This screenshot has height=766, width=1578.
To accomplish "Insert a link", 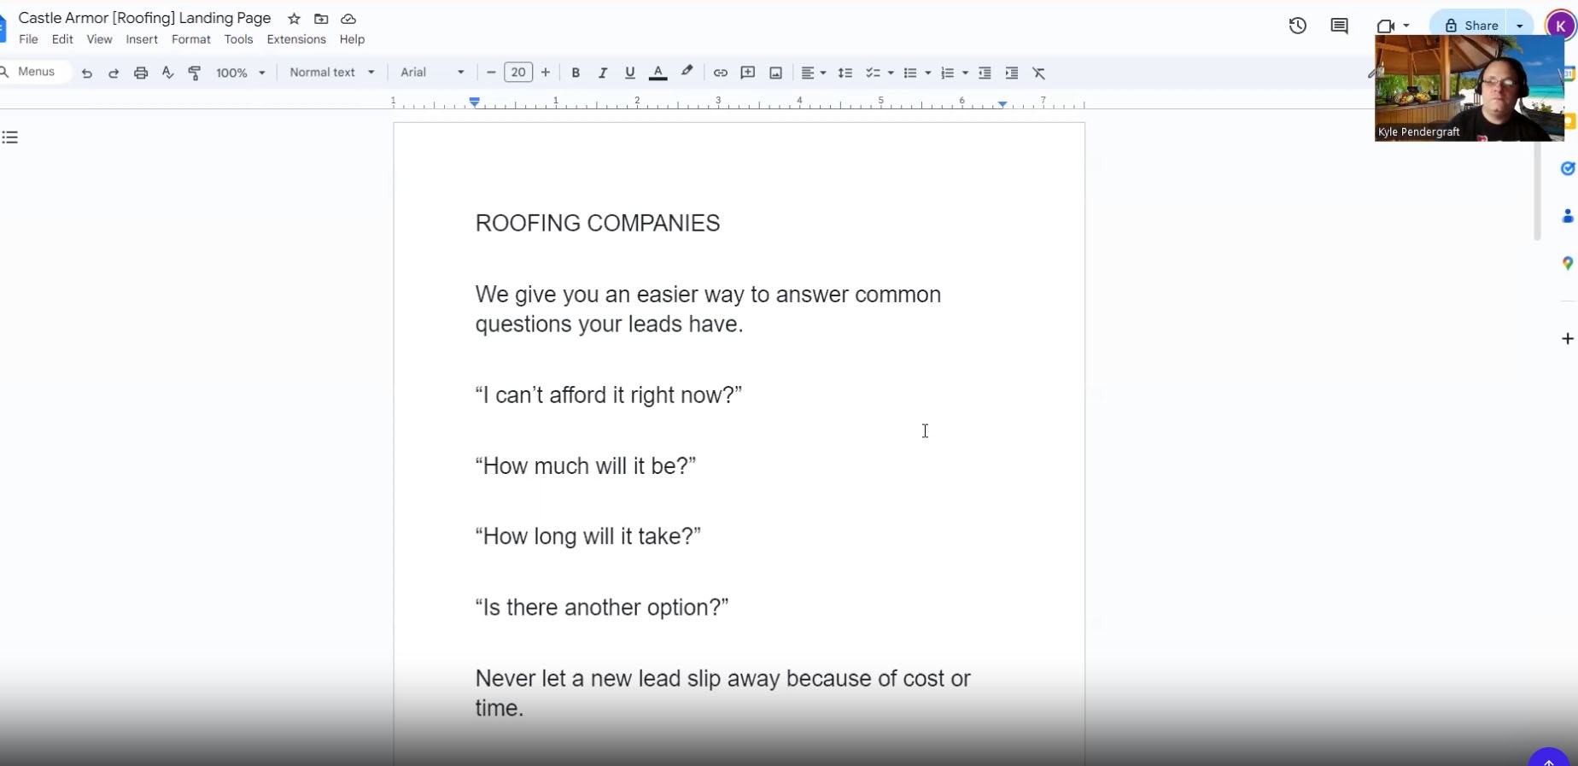I will tap(721, 73).
